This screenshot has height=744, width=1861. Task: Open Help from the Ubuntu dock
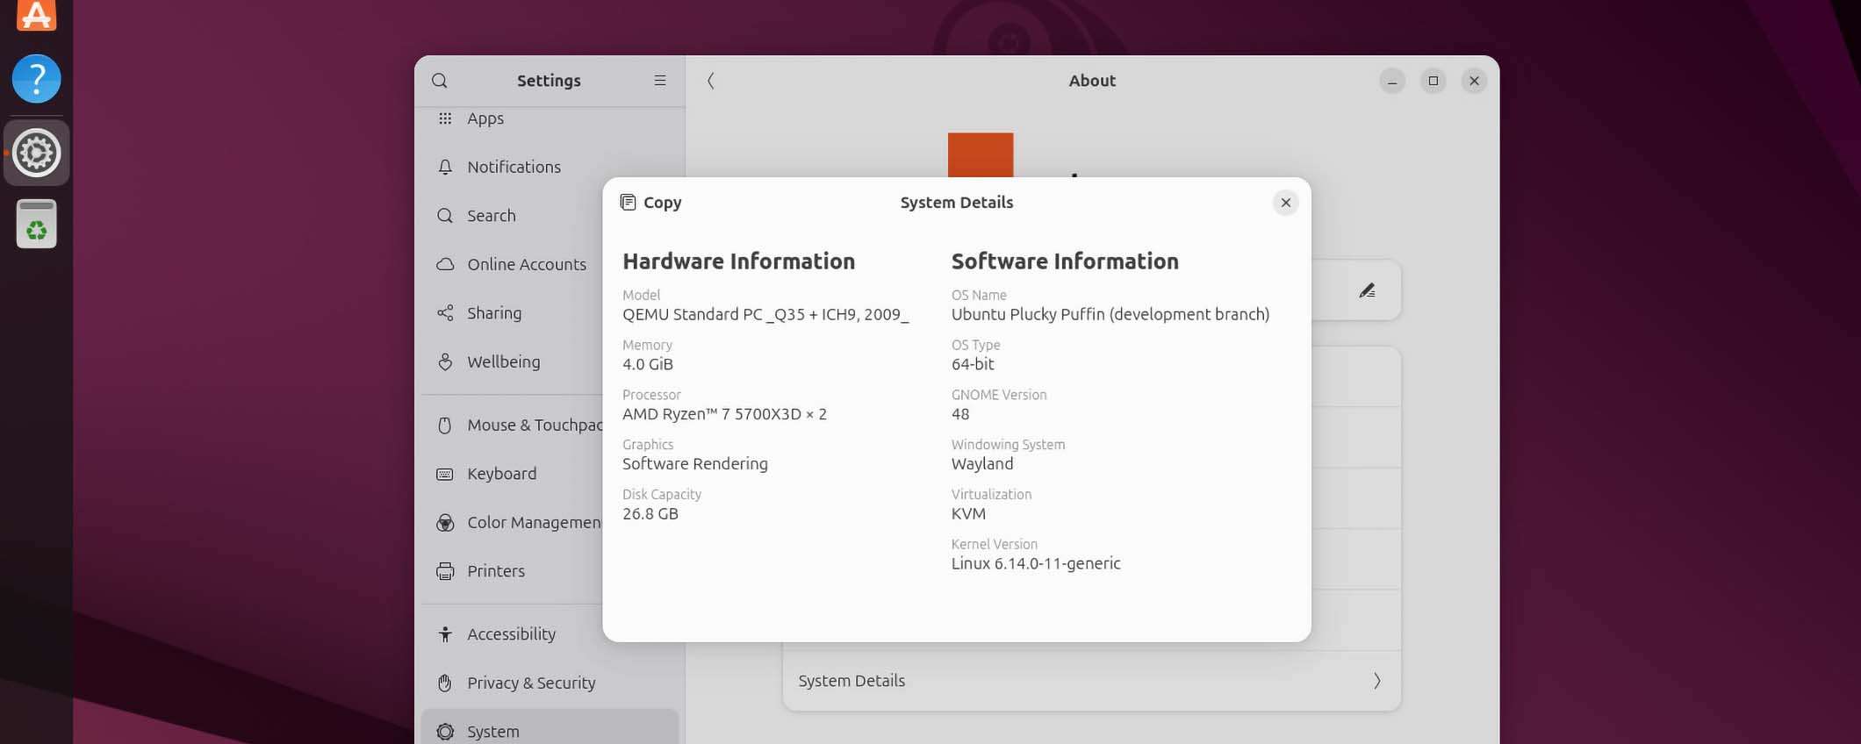[x=36, y=79]
